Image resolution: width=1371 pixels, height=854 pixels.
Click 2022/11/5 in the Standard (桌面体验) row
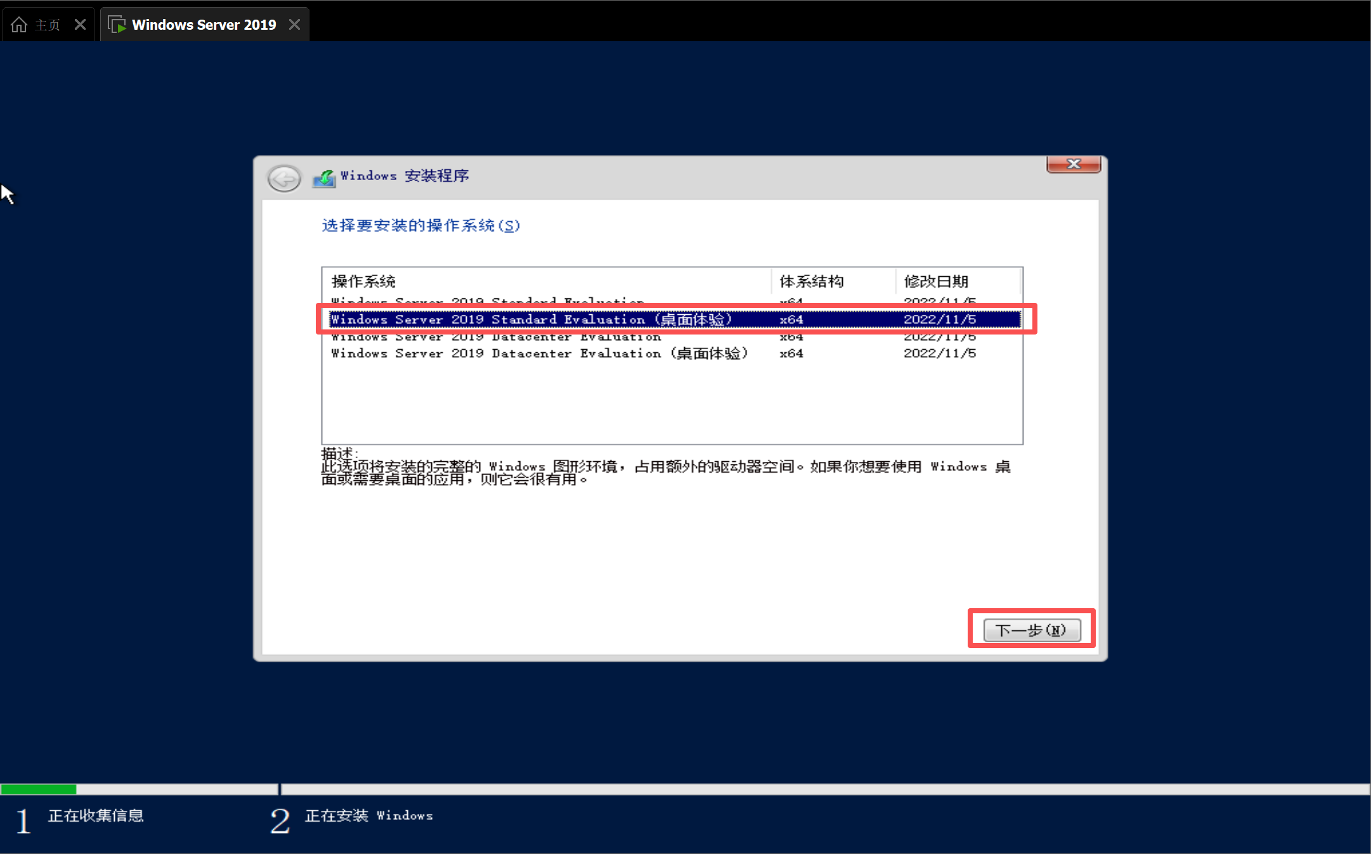940,319
